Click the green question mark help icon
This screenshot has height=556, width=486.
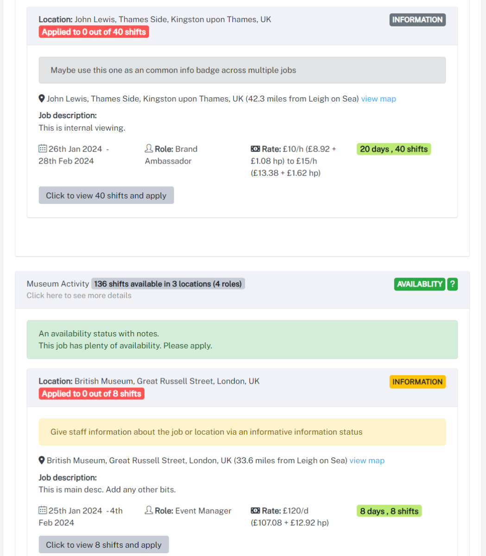click(453, 284)
